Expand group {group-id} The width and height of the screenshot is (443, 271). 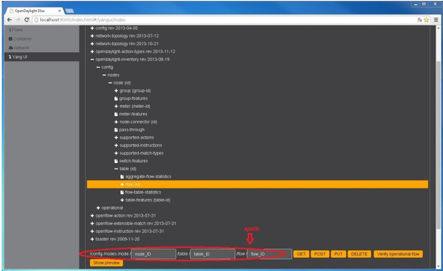click(x=116, y=91)
